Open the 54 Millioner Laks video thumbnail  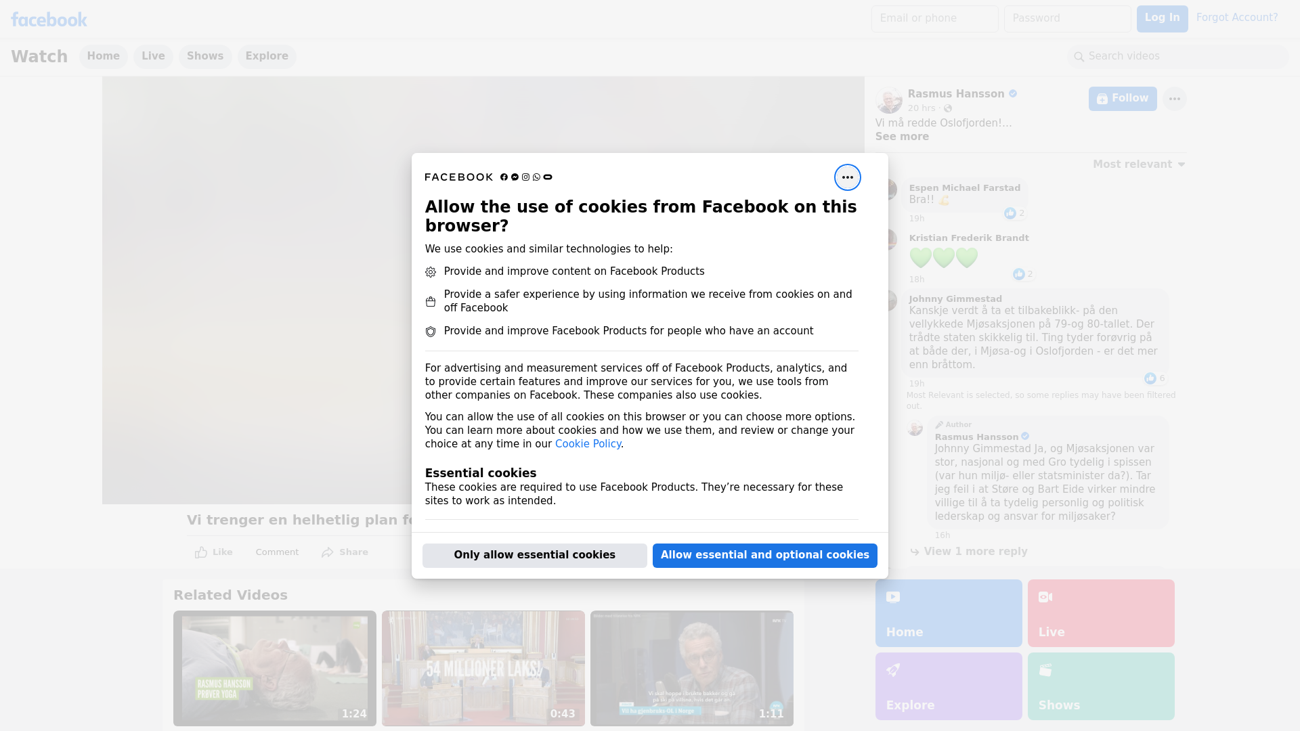click(483, 668)
